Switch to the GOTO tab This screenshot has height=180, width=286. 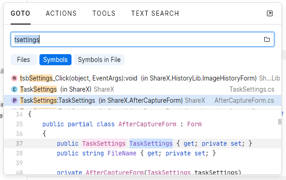[20, 13]
